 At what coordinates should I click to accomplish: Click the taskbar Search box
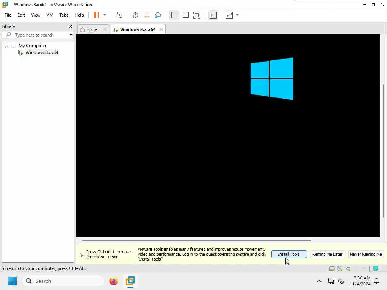(63, 281)
